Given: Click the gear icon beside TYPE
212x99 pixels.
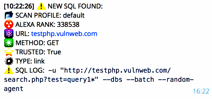Looking at the screenshot, I should click(x=9, y=61).
